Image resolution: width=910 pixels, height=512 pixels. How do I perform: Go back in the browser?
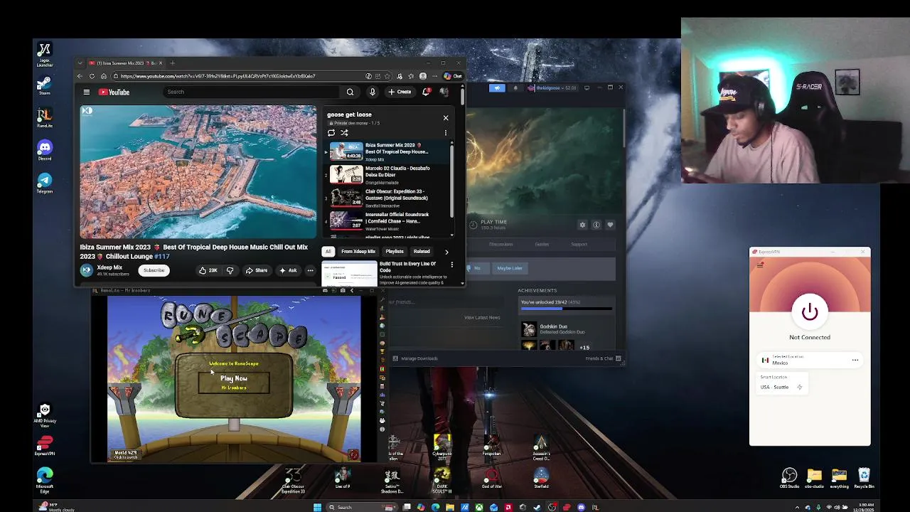[x=80, y=76]
